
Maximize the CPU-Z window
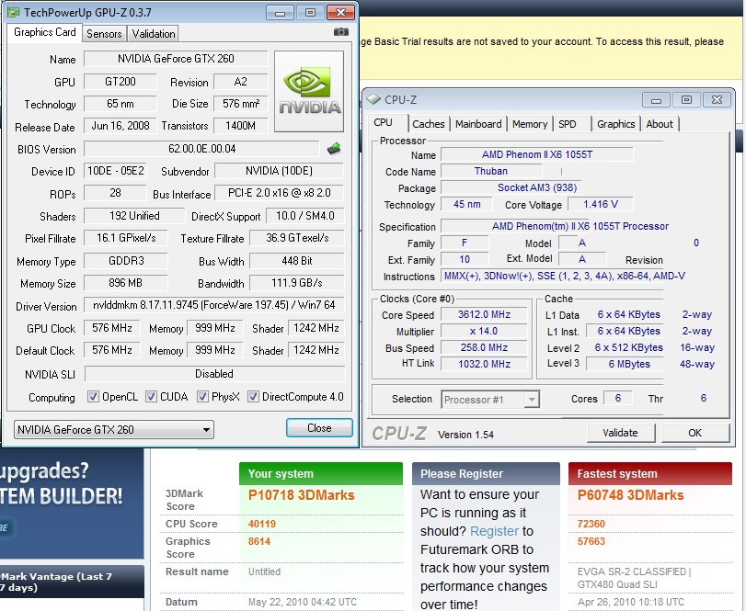686,100
